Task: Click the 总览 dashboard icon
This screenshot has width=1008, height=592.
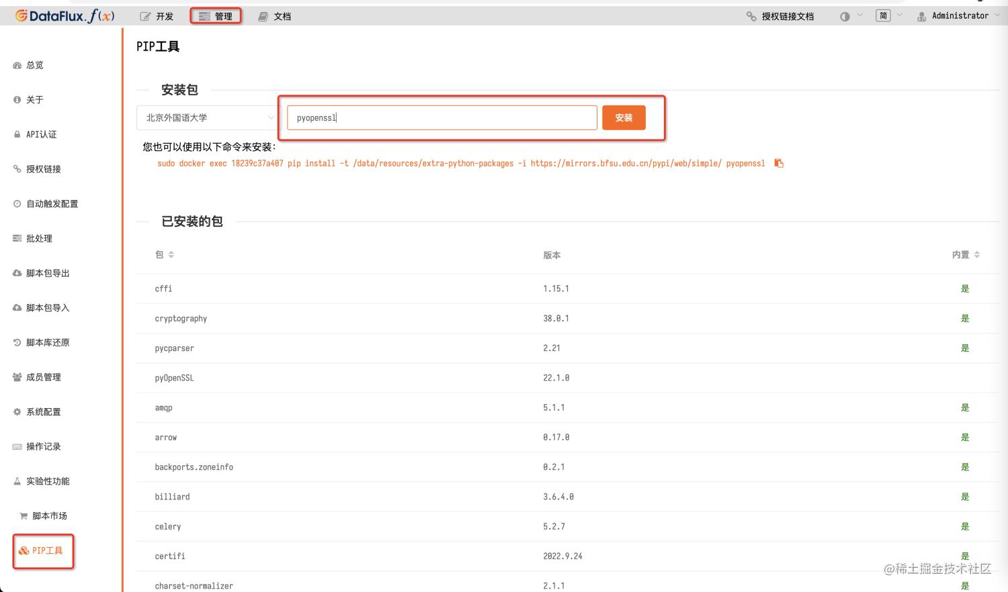Action: 17,65
